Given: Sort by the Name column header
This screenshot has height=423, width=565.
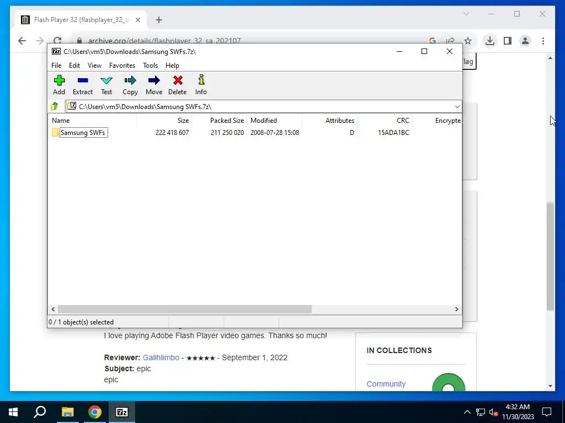Looking at the screenshot, I should coord(92,121).
